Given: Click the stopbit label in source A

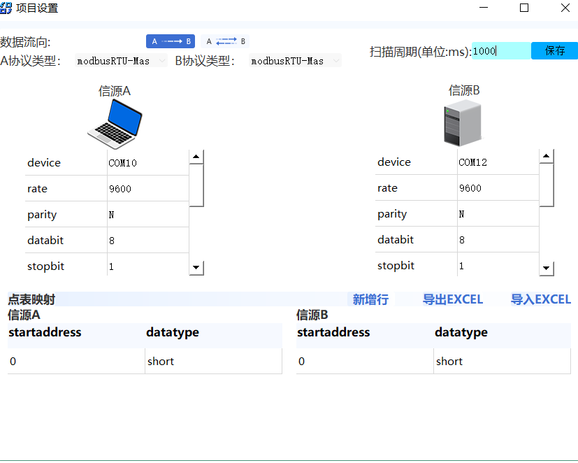Looking at the screenshot, I should click(45, 266).
